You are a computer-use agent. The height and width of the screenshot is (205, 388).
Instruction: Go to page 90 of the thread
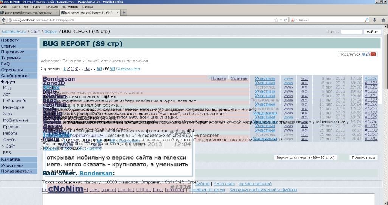112,68
